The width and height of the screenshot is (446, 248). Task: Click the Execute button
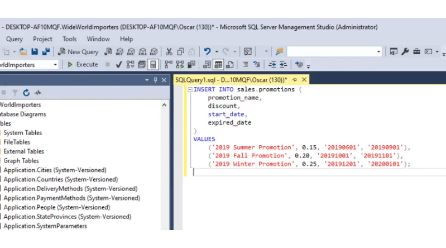(83, 65)
